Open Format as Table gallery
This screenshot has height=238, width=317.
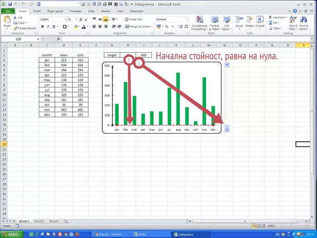tap(215, 23)
